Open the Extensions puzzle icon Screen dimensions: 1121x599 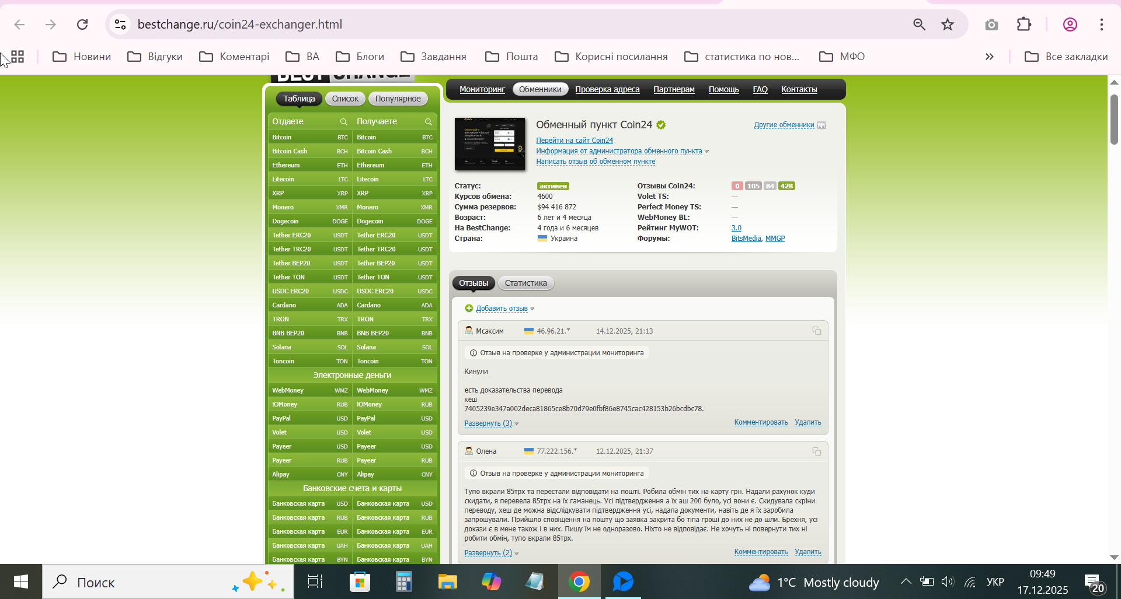pos(1024,24)
